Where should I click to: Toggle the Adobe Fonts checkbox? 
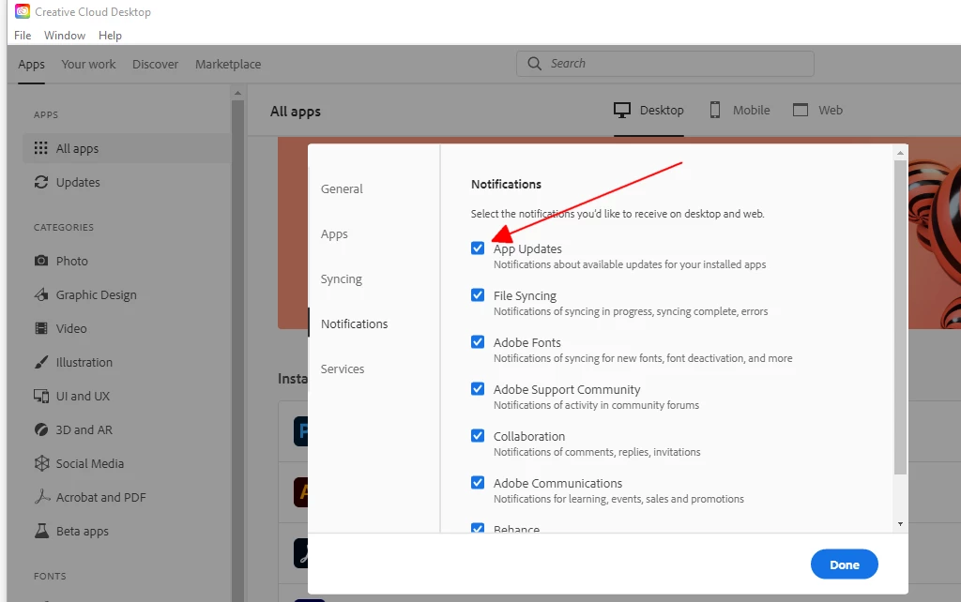coord(478,341)
